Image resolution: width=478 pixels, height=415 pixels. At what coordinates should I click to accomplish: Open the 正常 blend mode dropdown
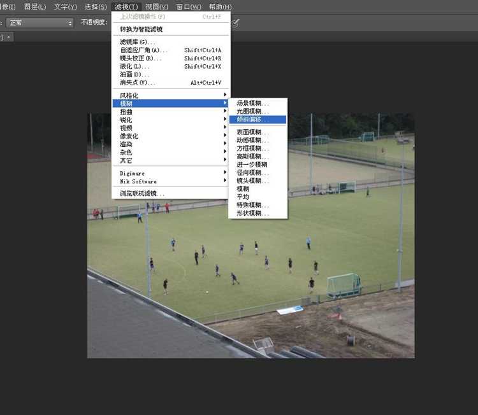coord(40,23)
